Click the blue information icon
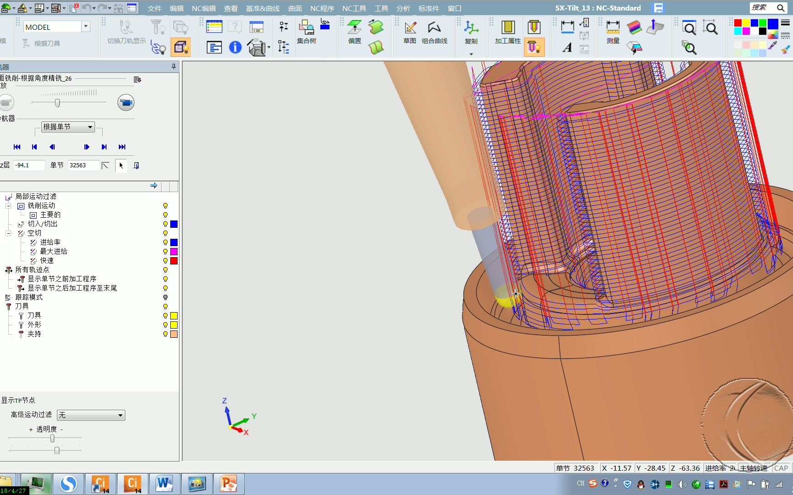 (x=235, y=47)
